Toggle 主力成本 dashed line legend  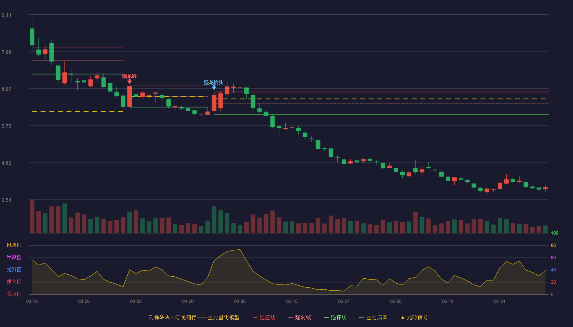tap(373, 317)
